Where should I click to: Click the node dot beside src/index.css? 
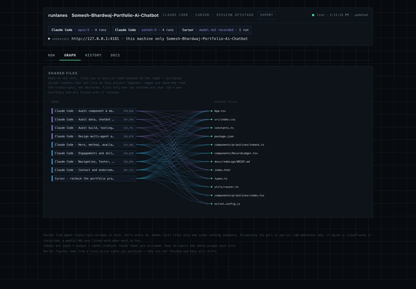(212, 120)
